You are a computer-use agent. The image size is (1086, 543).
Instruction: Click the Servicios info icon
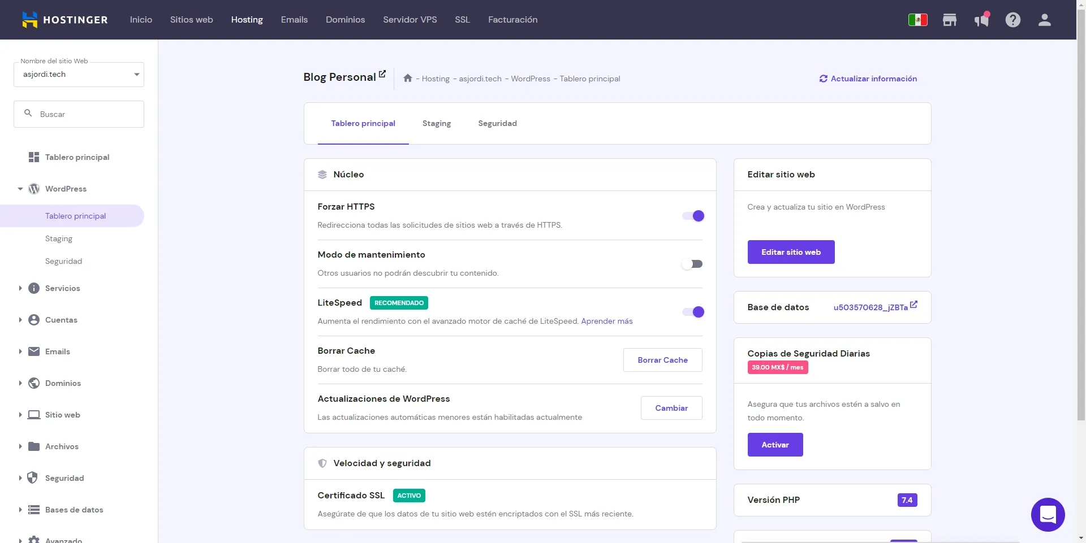[x=34, y=288]
